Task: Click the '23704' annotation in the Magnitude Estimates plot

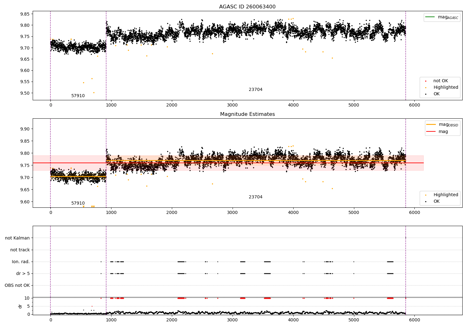Action: (x=256, y=197)
